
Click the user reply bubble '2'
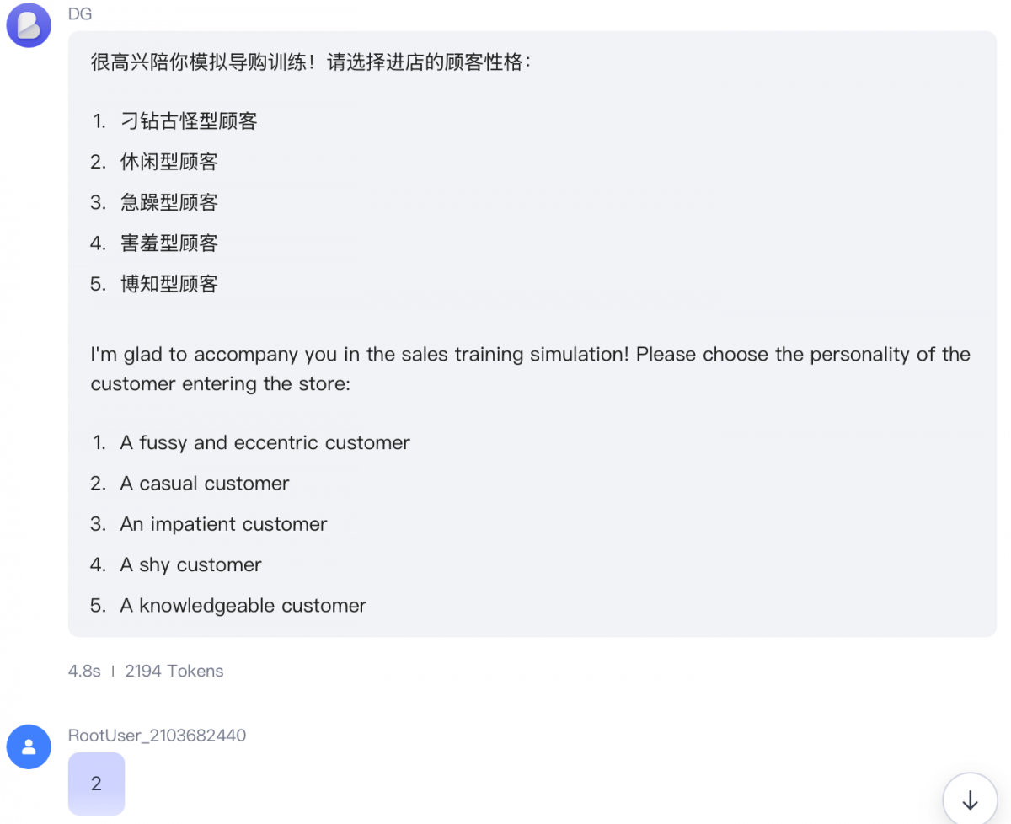[96, 784]
